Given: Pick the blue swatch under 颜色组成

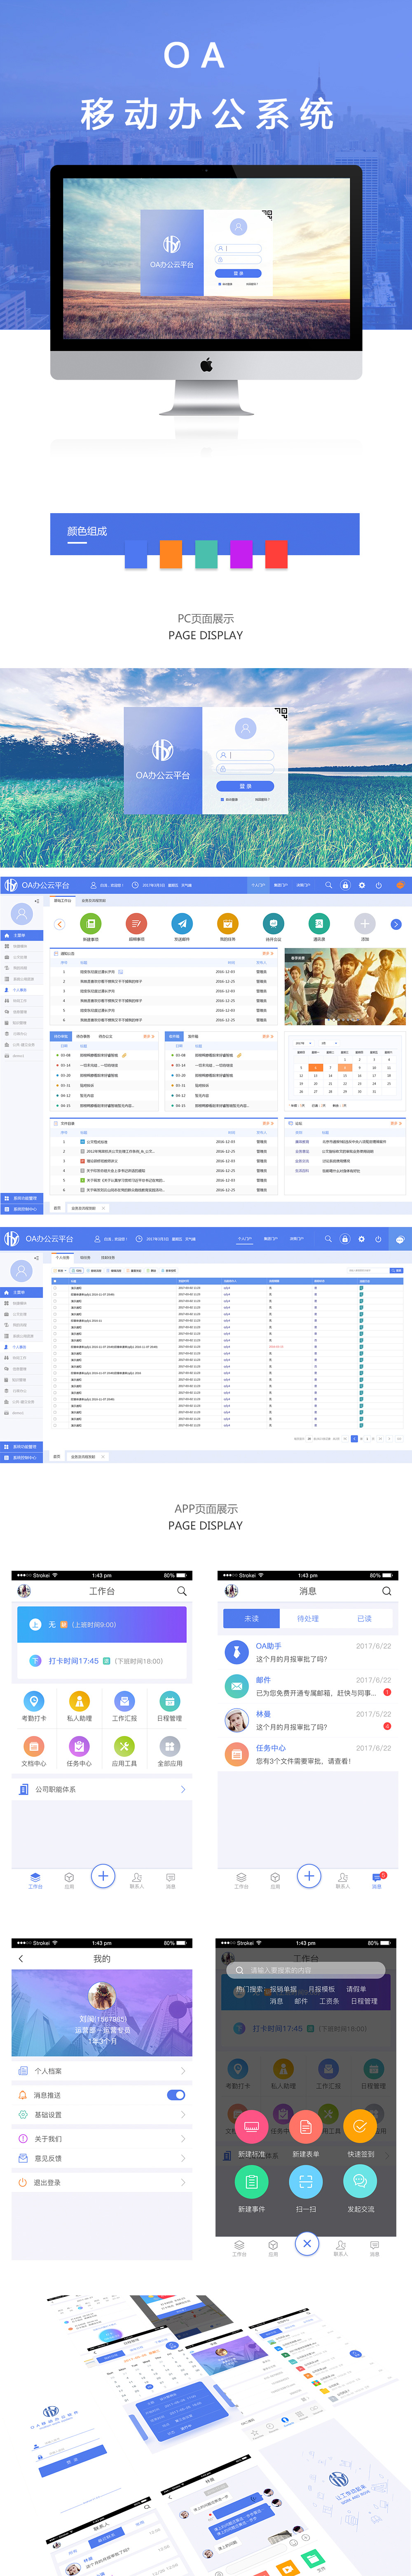Looking at the screenshot, I should tap(135, 553).
